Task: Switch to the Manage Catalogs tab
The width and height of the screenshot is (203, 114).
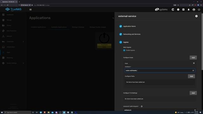Action: 78,27
